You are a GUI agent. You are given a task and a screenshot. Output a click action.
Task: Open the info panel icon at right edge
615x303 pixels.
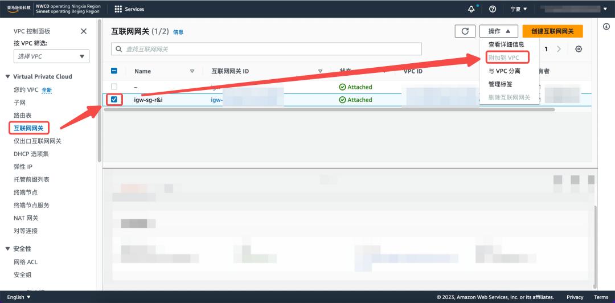pos(606,26)
